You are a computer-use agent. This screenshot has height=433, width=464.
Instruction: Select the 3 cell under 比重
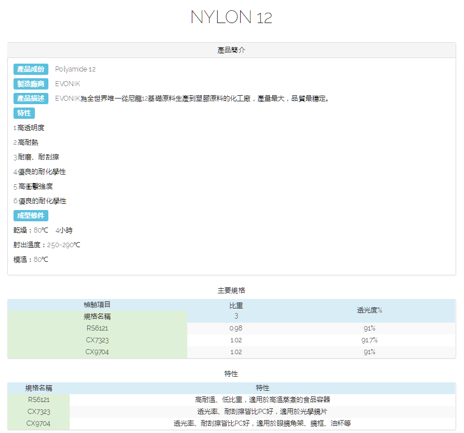coord(236,316)
